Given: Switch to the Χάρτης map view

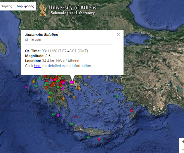Looking at the screenshot, I should click(7, 6).
